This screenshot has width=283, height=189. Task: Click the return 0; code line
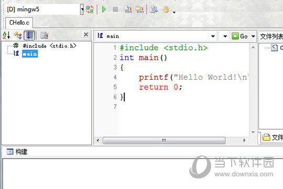pos(160,87)
